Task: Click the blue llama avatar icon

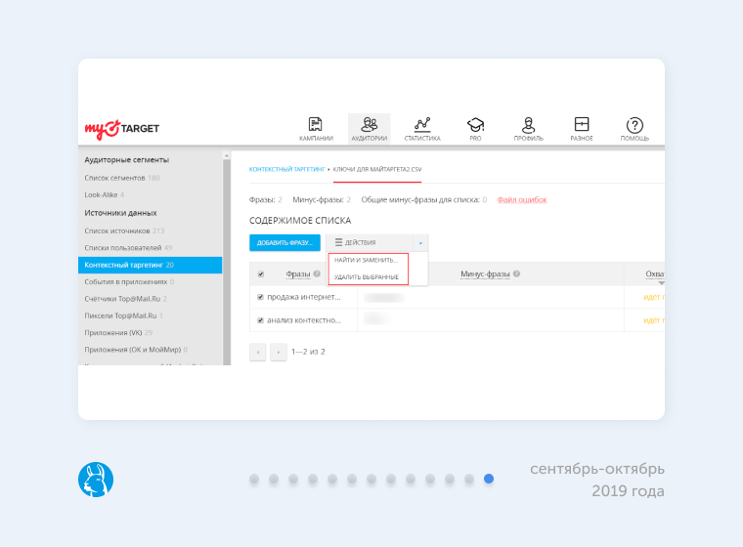Action: pyautogui.click(x=96, y=480)
